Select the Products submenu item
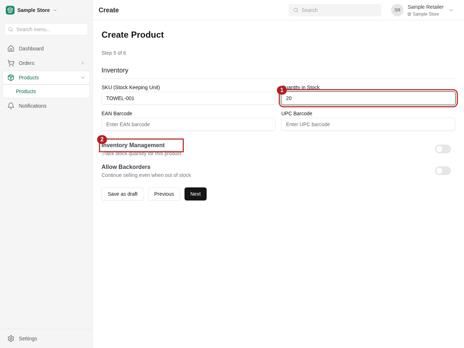Viewport: 464px width, 348px height. 46,91
